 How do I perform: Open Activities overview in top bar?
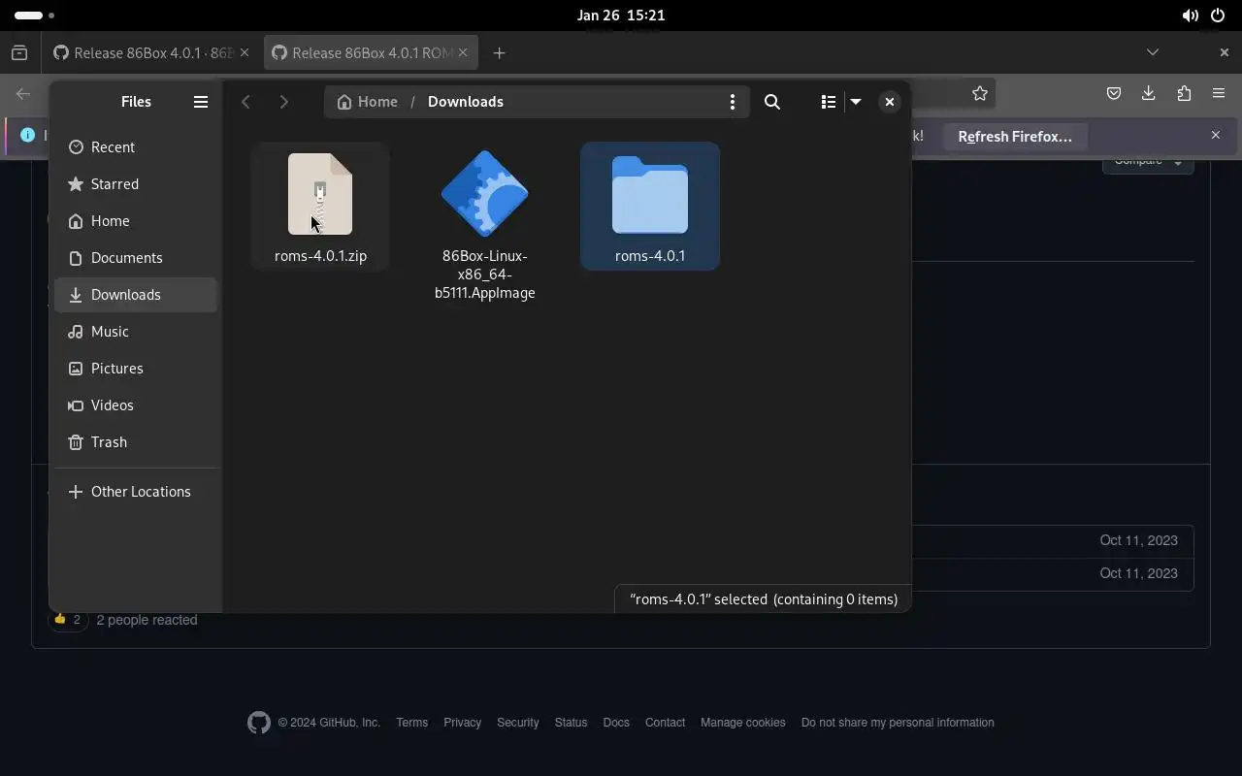point(34,16)
